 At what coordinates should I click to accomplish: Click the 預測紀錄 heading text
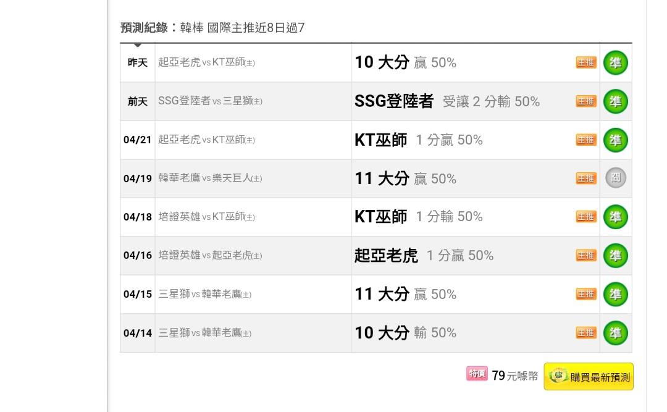pyautogui.click(x=144, y=28)
